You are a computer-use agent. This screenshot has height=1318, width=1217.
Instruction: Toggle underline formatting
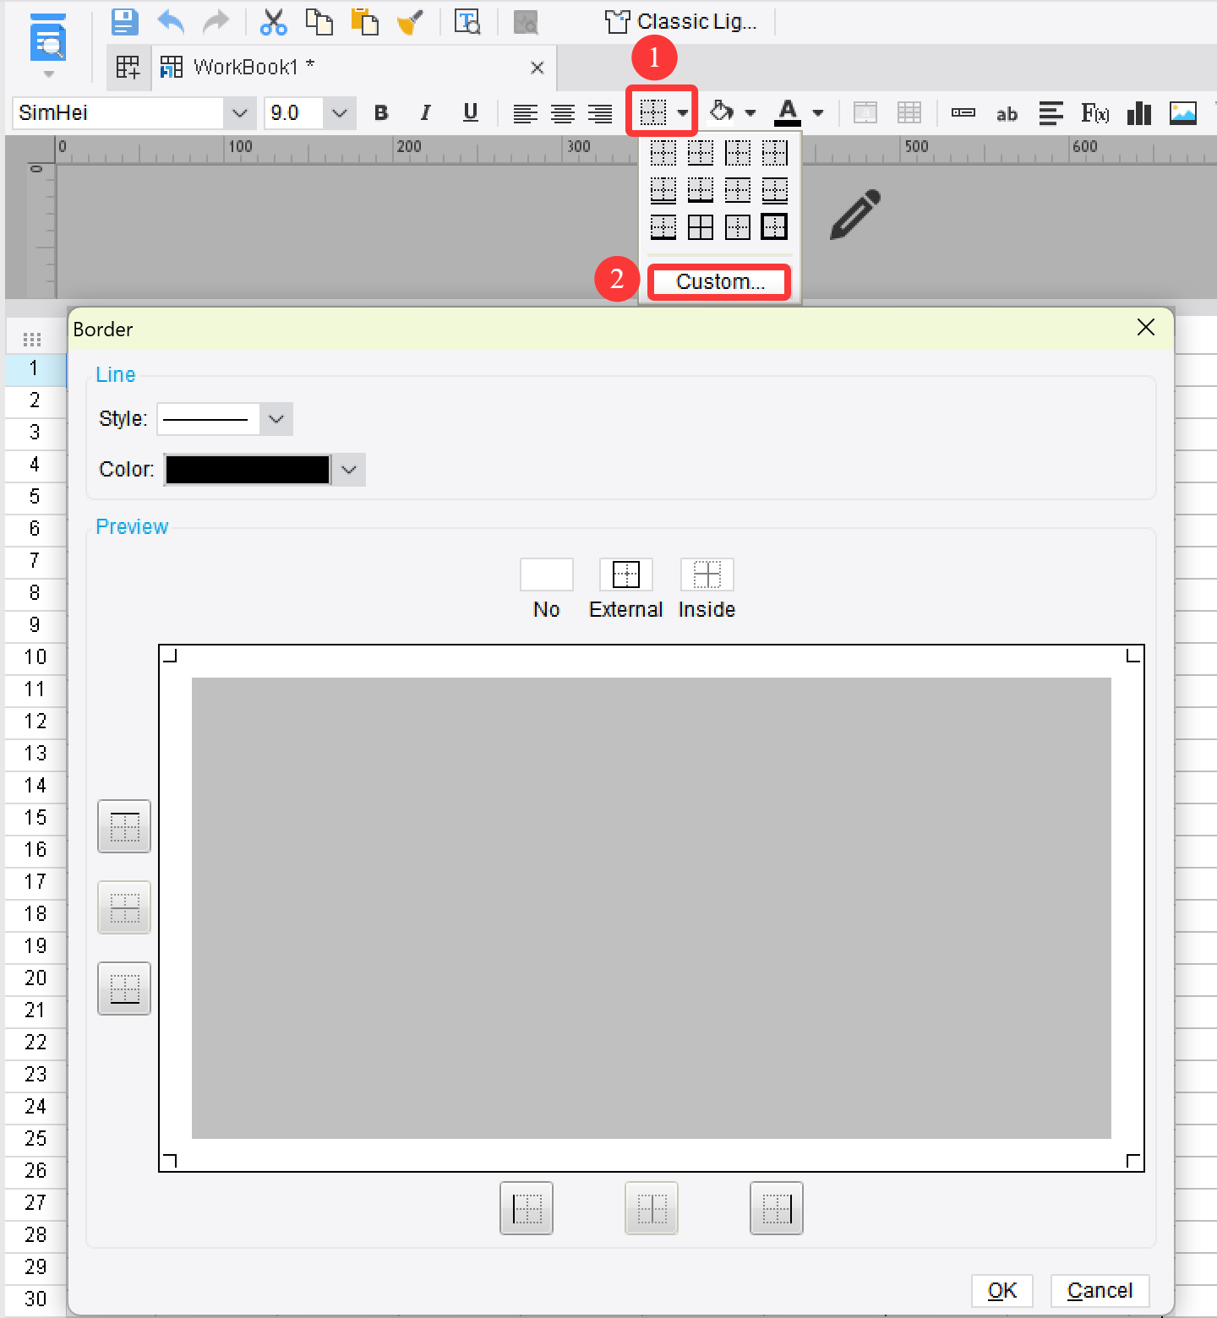point(471,112)
